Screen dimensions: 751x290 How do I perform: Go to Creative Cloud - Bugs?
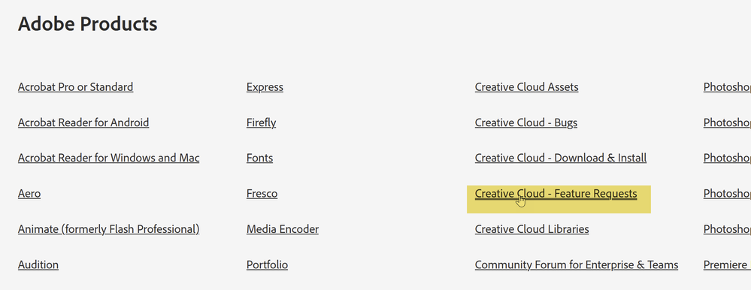coord(526,122)
